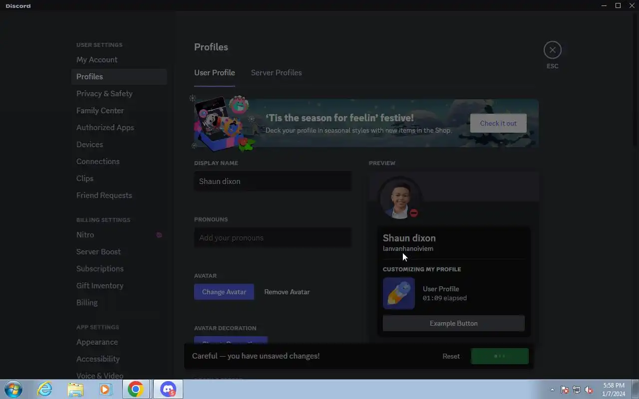Open Voice & Video settings

(119, 375)
